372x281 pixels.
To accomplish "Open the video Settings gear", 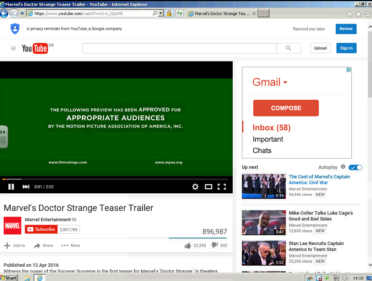I will click(195, 187).
